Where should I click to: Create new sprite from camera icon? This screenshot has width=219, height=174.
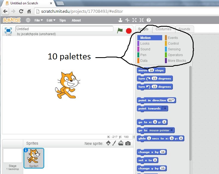point(128,143)
